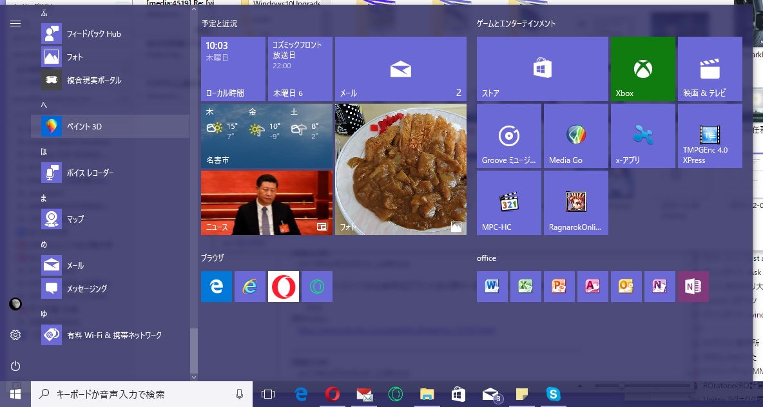Open the 名寄市 weather tile

click(x=267, y=136)
